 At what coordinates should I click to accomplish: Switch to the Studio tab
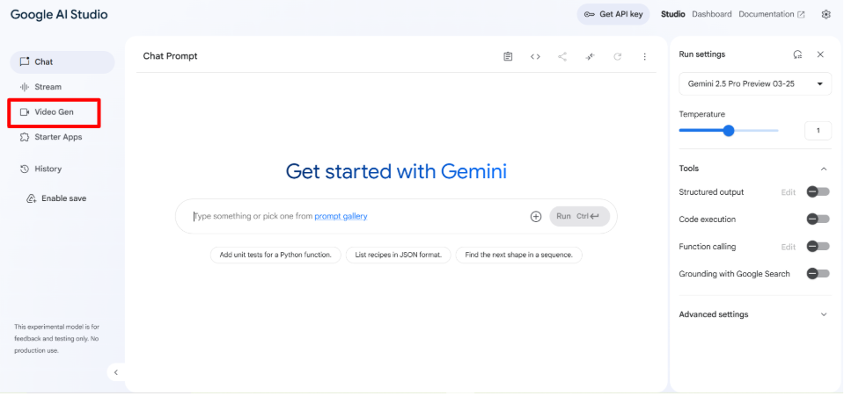pos(673,15)
